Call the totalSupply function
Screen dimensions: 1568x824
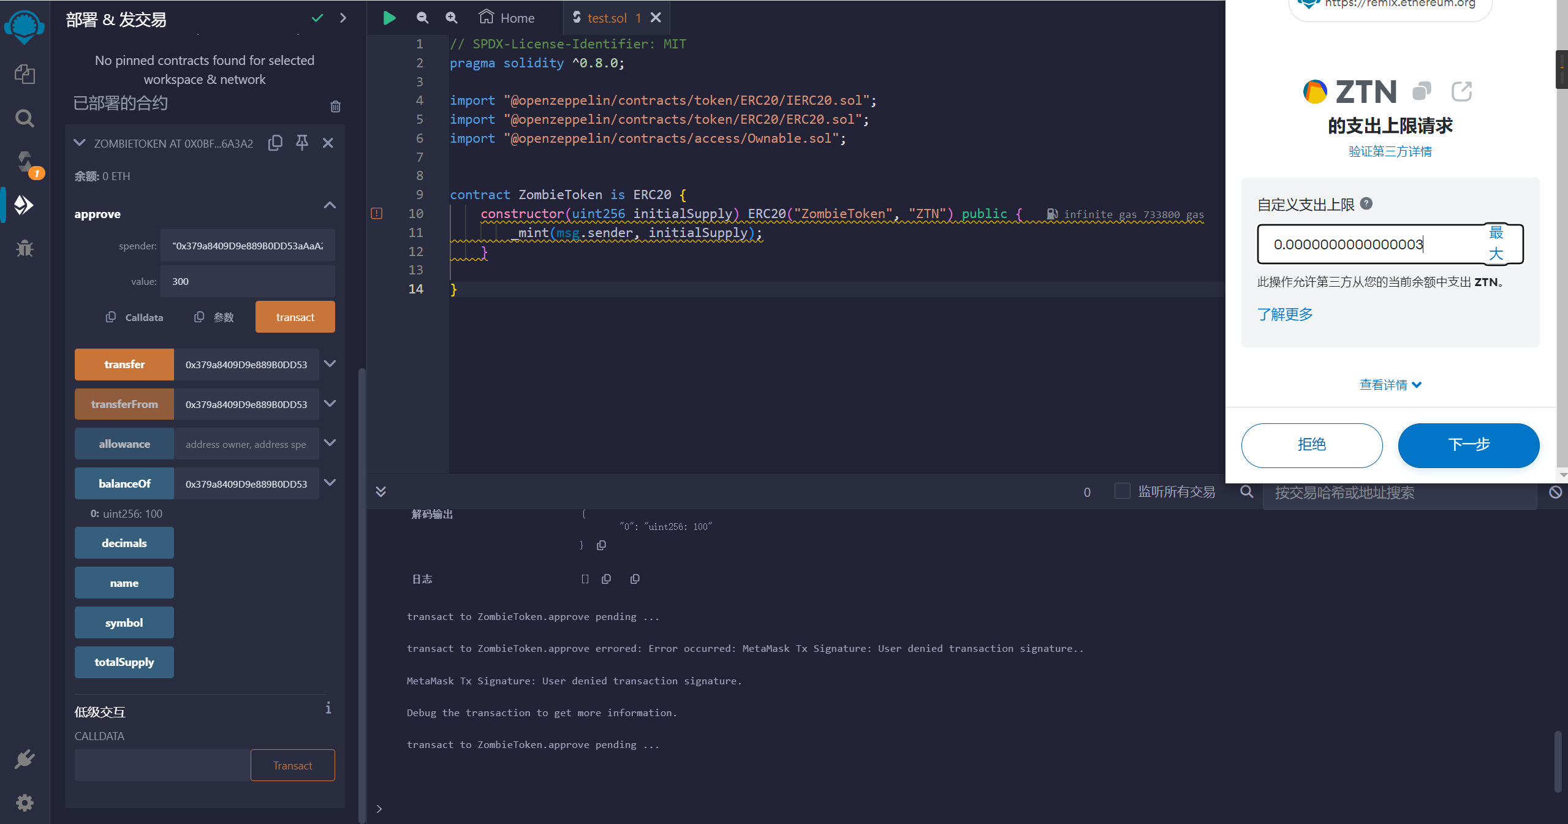(124, 662)
